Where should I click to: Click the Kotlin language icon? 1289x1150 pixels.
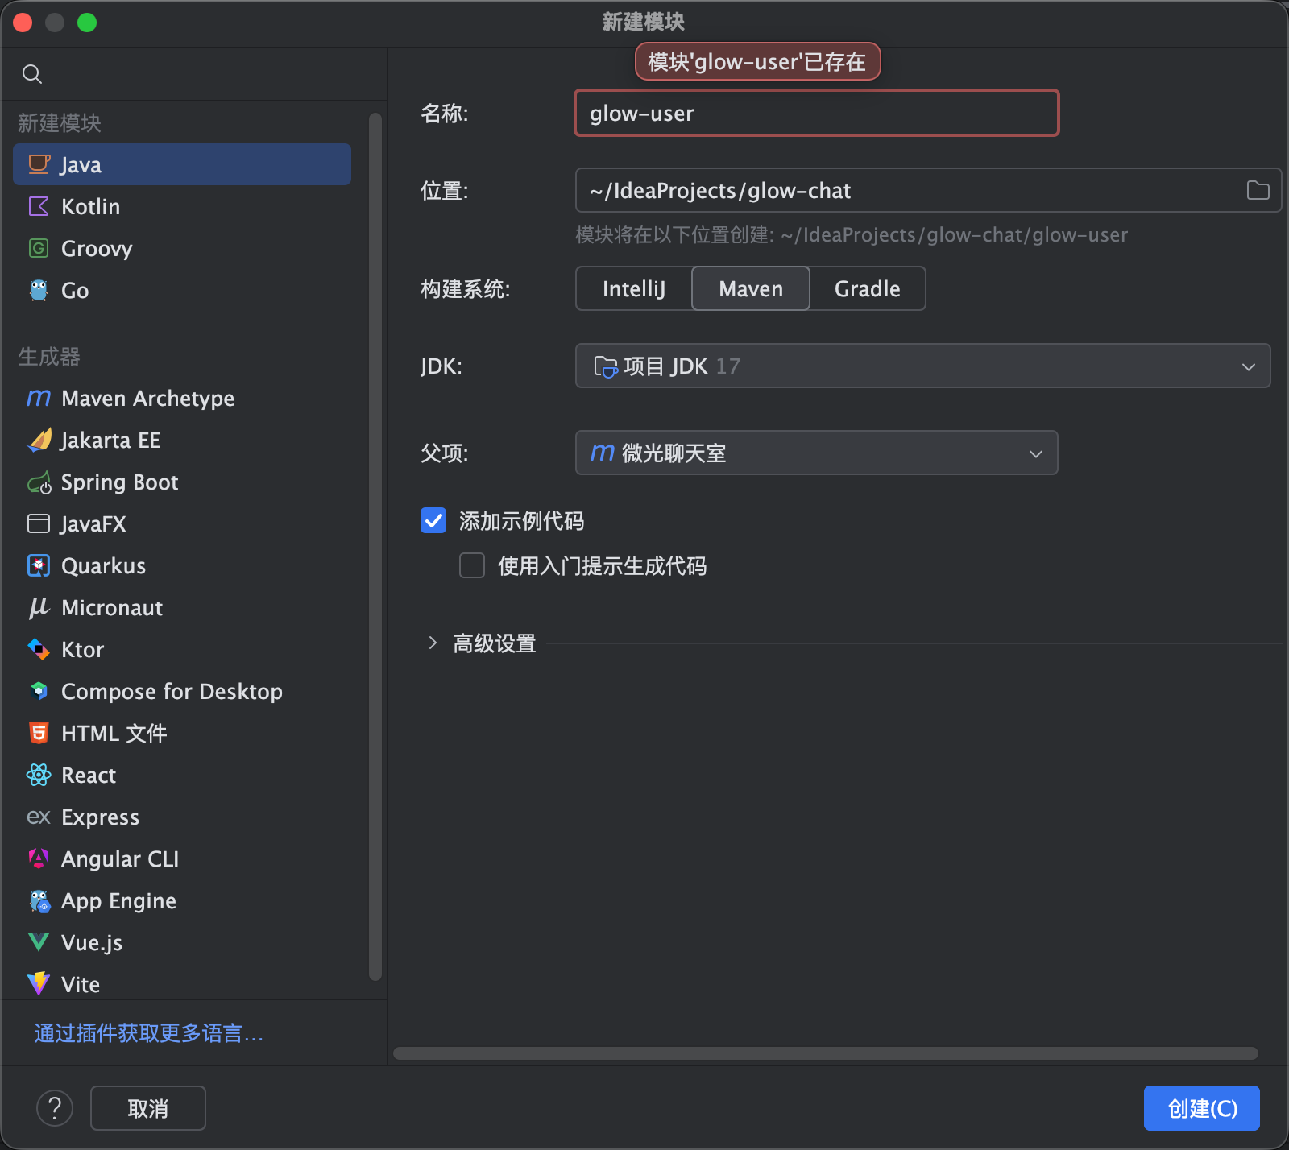pyautogui.click(x=39, y=207)
